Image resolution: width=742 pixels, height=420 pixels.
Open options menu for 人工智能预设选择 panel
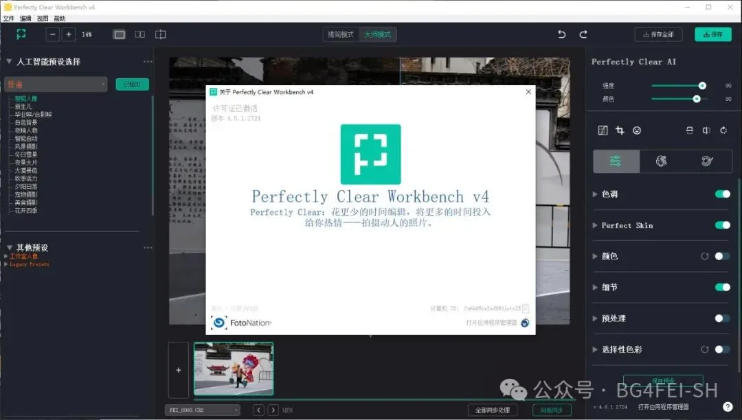148,61
